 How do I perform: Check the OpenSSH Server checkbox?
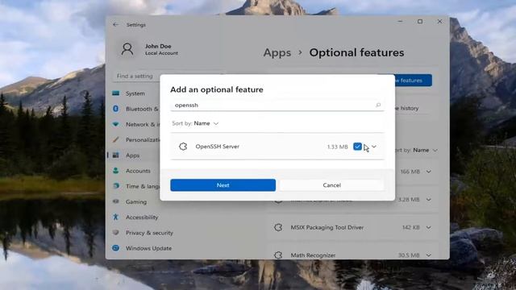(x=357, y=147)
